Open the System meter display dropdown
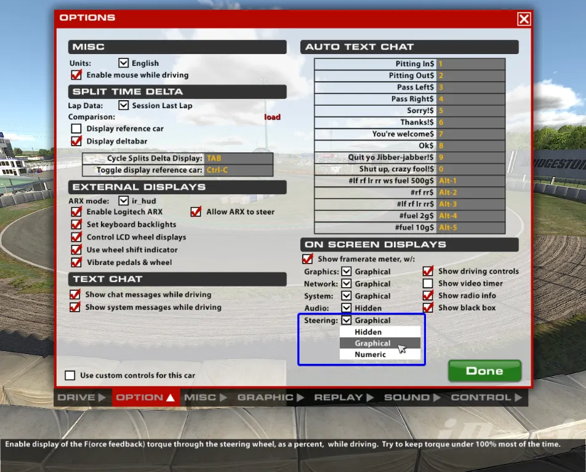 pyautogui.click(x=347, y=296)
